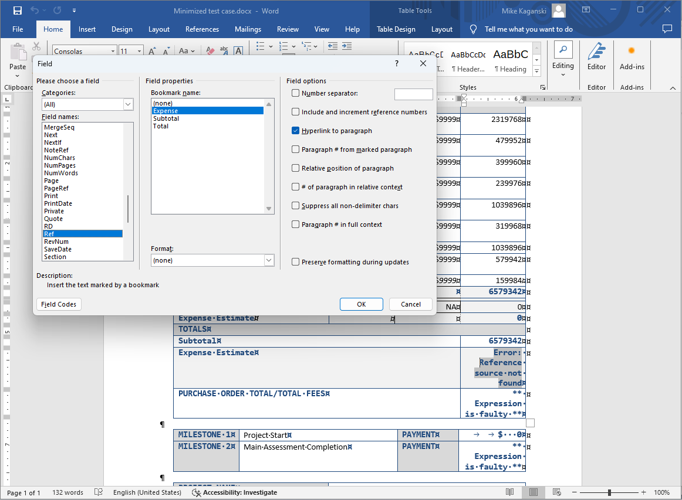The width and height of the screenshot is (682, 500).
Task: Open the Editing find menu
Action: 563,60
